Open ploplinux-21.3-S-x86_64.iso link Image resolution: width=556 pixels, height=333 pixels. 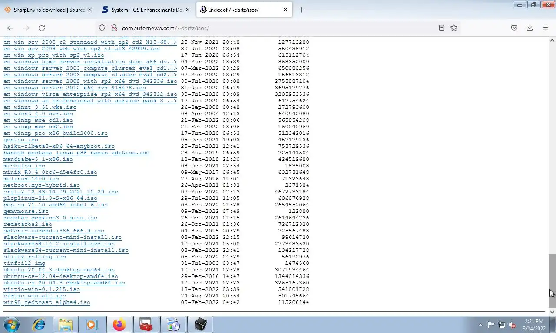[50, 198]
